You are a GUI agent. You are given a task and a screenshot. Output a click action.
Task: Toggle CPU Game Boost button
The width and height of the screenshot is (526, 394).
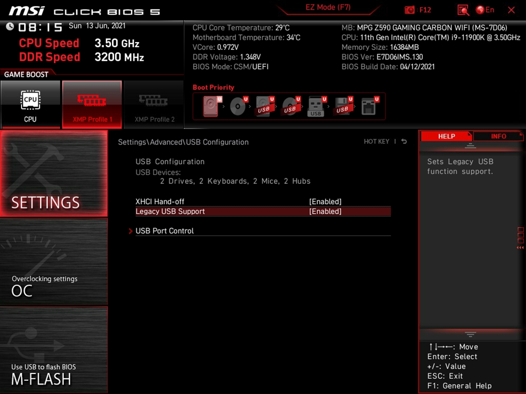pyautogui.click(x=31, y=104)
